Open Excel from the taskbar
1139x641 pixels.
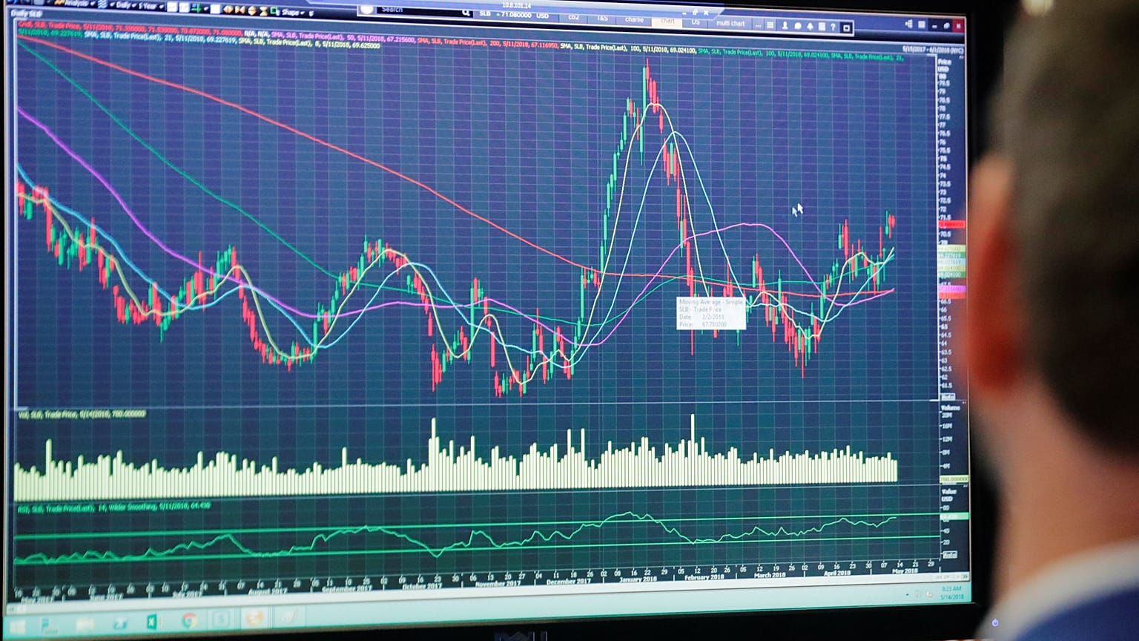[x=153, y=622]
